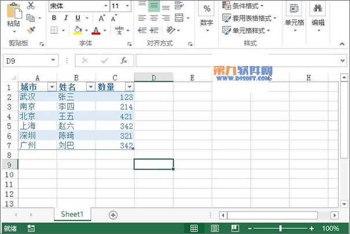
Task: Click cell with value 421
Action: (x=115, y=116)
